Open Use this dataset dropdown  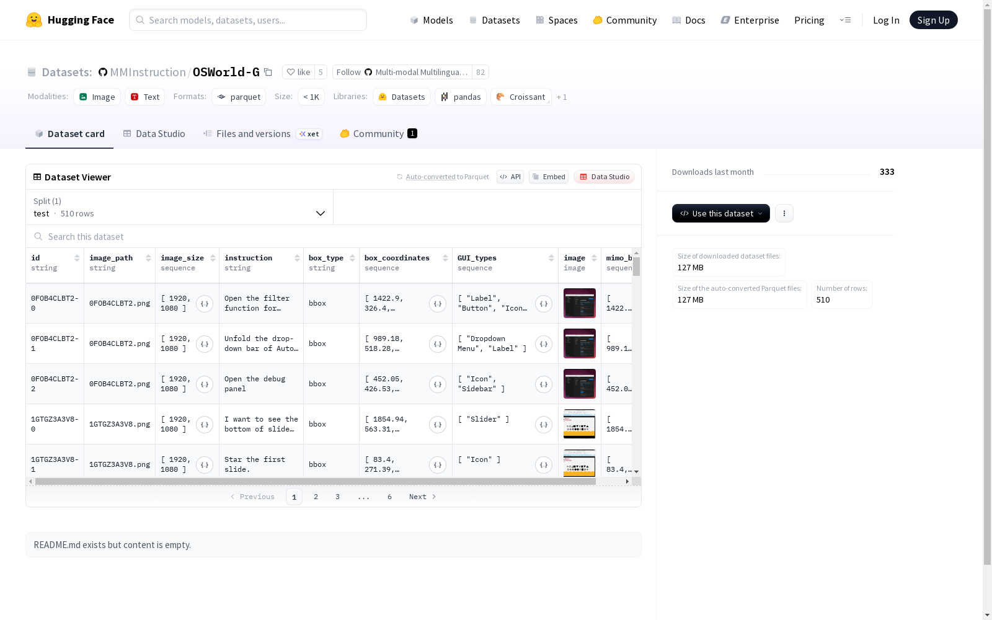pos(721,213)
